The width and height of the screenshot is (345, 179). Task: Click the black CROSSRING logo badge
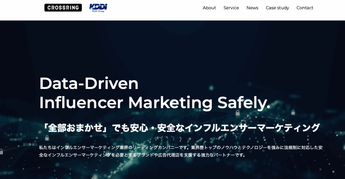point(63,8)
